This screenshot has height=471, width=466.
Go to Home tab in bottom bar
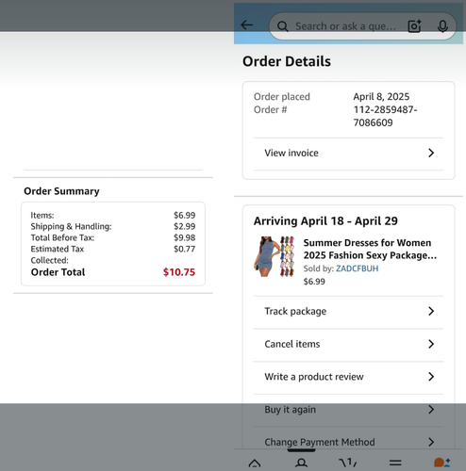[x=255, y=463]
